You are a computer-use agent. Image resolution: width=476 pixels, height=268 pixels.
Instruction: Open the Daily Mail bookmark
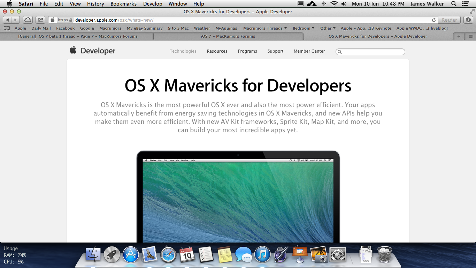click(x=41, y=28)
